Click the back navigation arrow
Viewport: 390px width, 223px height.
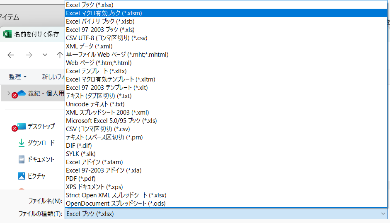click(x=11, y=55)
